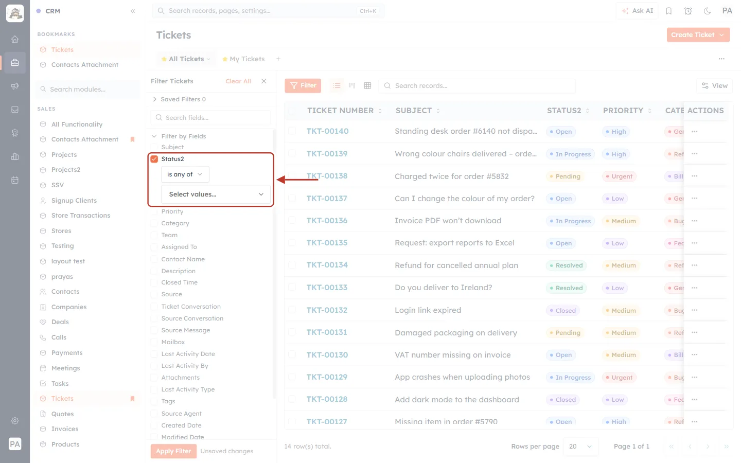
Task: Expand the Saved Filters section
Action: coord(179,99)
